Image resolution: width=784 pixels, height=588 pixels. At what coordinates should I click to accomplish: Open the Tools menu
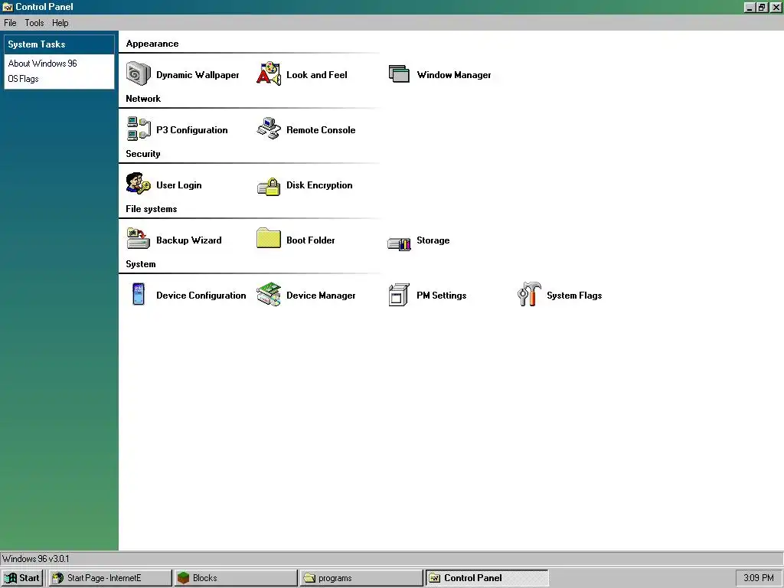pyautogui.click(x=34, y=23)
